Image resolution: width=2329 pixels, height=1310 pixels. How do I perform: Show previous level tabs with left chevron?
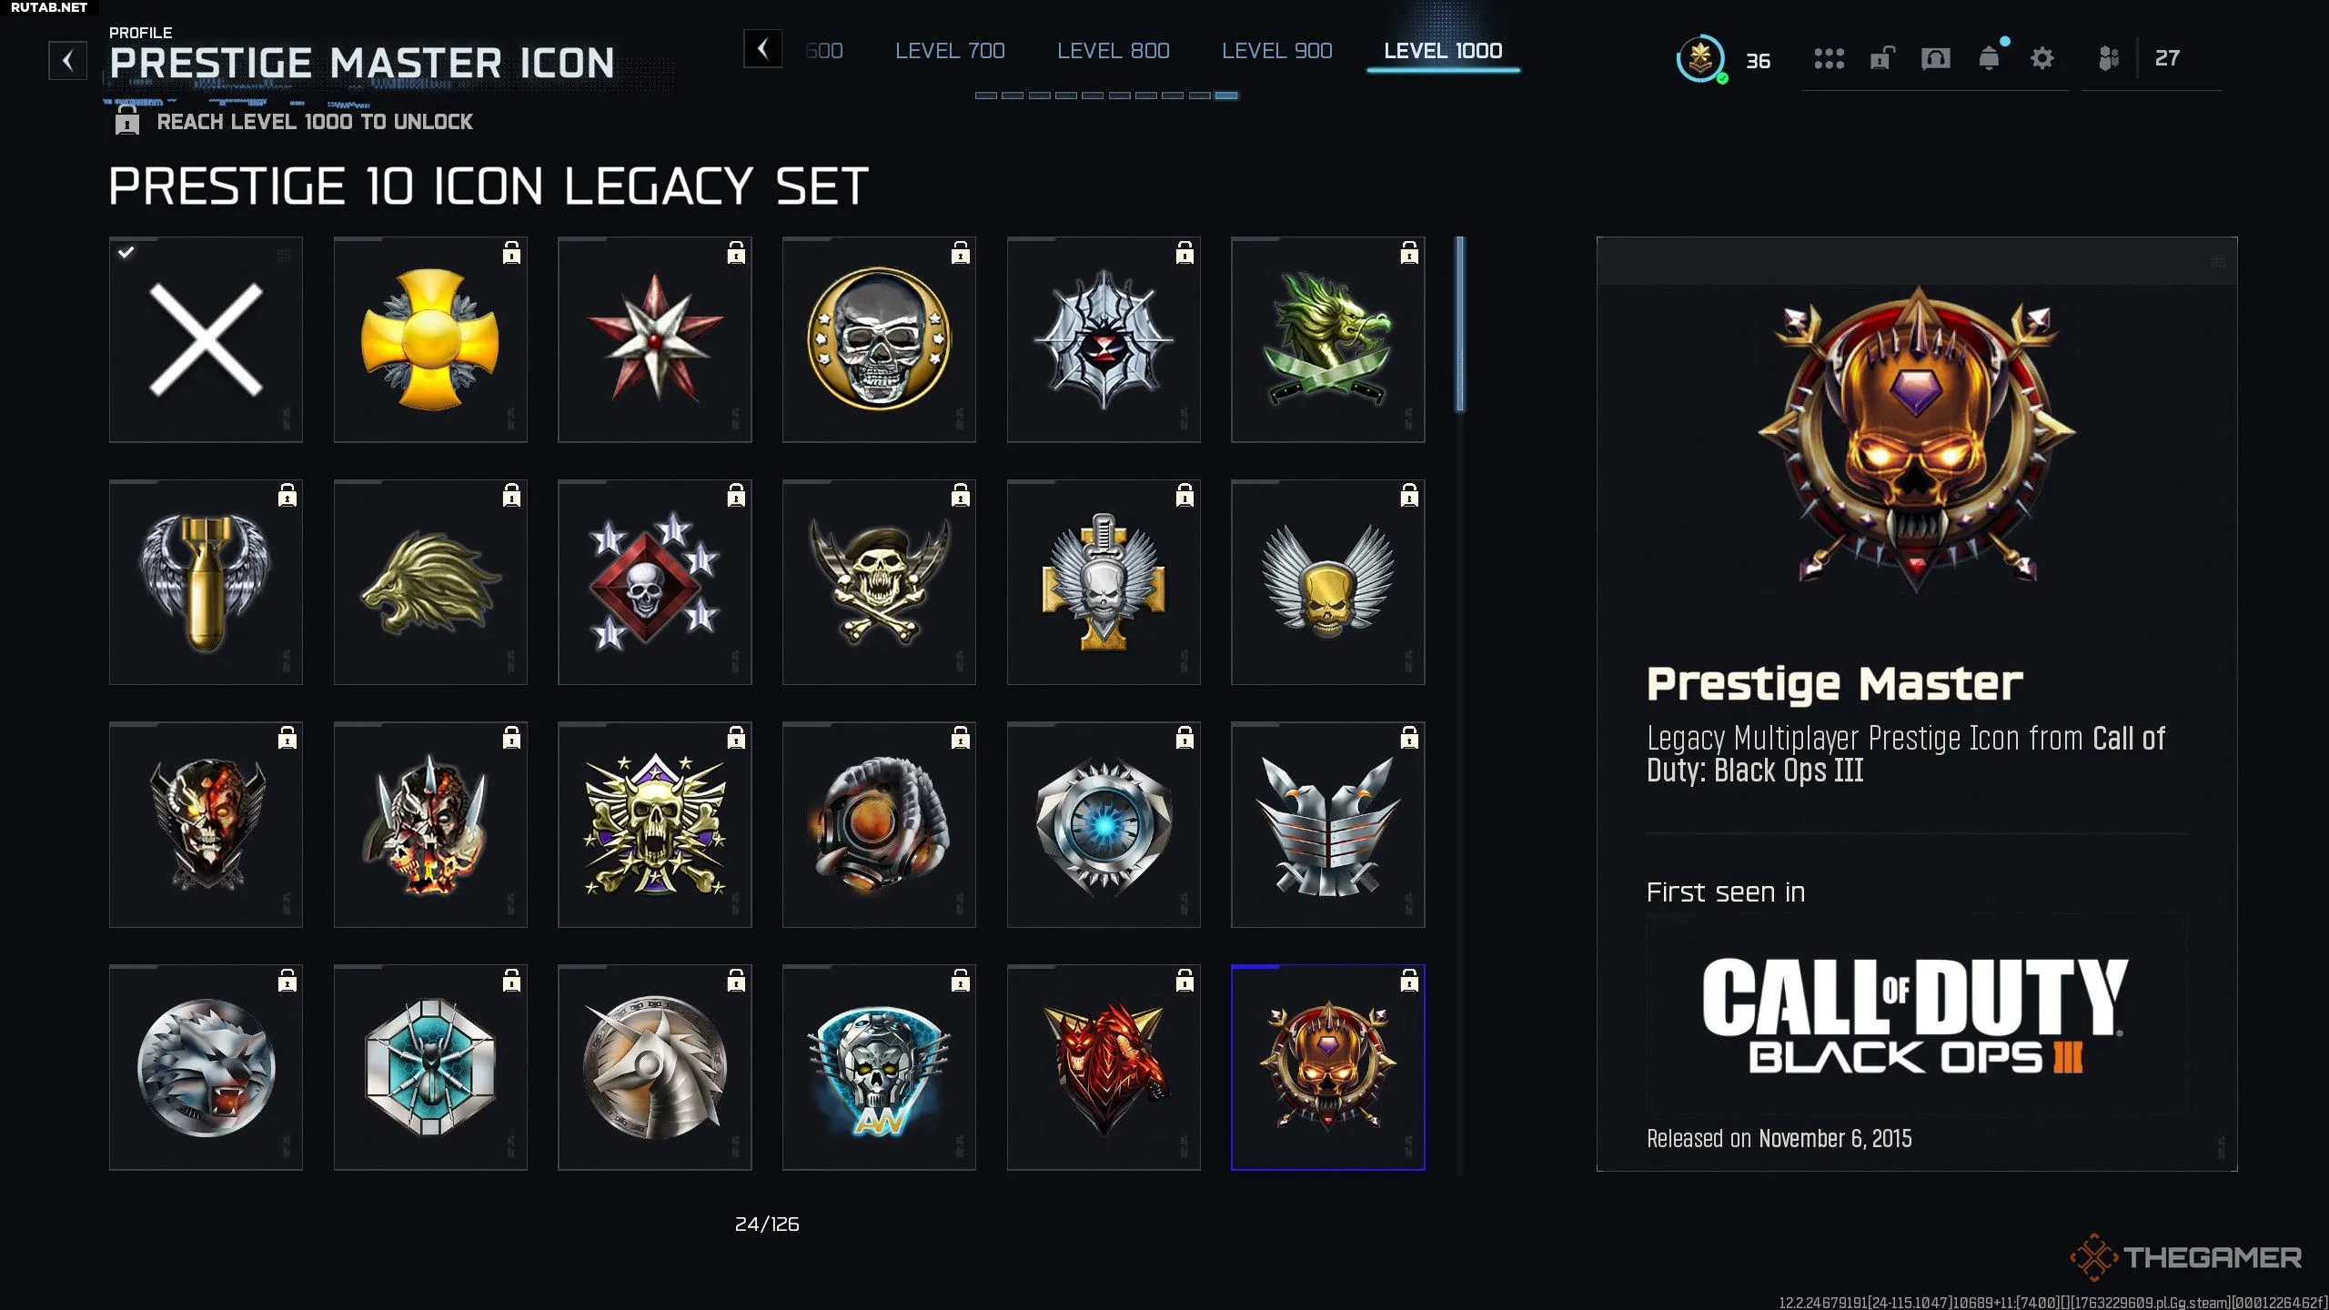762,48
